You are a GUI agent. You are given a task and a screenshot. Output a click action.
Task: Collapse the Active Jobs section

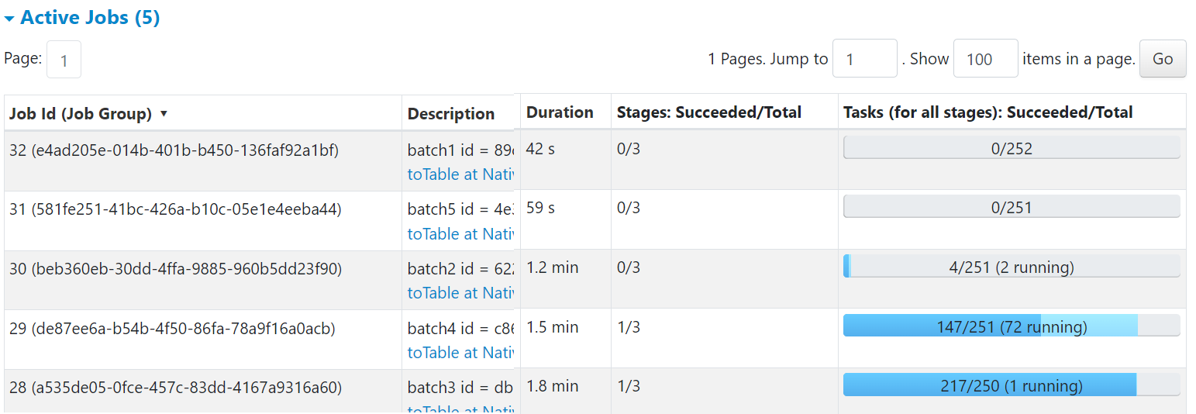click(x=81, y=18)
